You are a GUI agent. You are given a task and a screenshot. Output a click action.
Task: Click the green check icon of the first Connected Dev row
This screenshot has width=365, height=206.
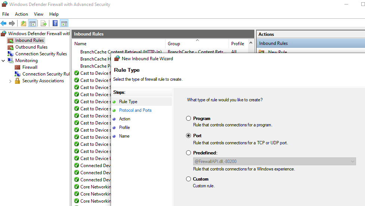coord(76,166)
